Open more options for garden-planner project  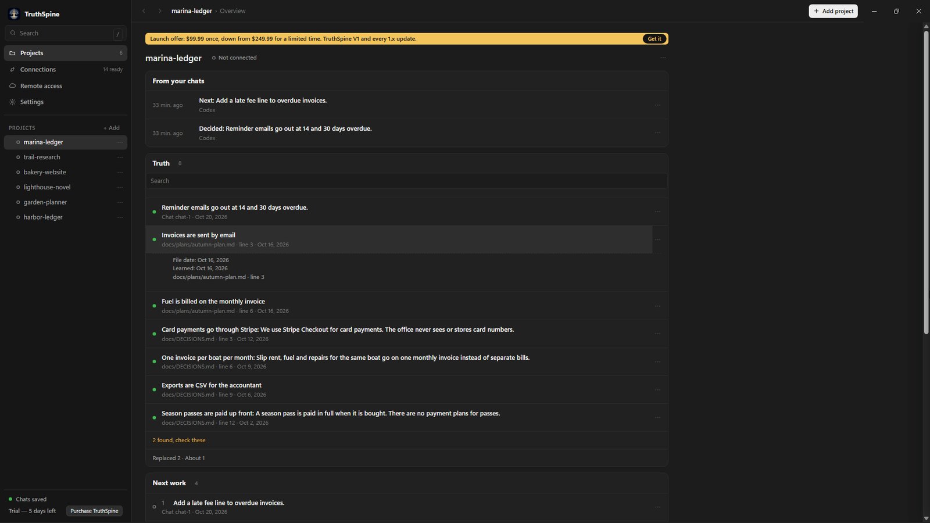(x=120, y=203)
